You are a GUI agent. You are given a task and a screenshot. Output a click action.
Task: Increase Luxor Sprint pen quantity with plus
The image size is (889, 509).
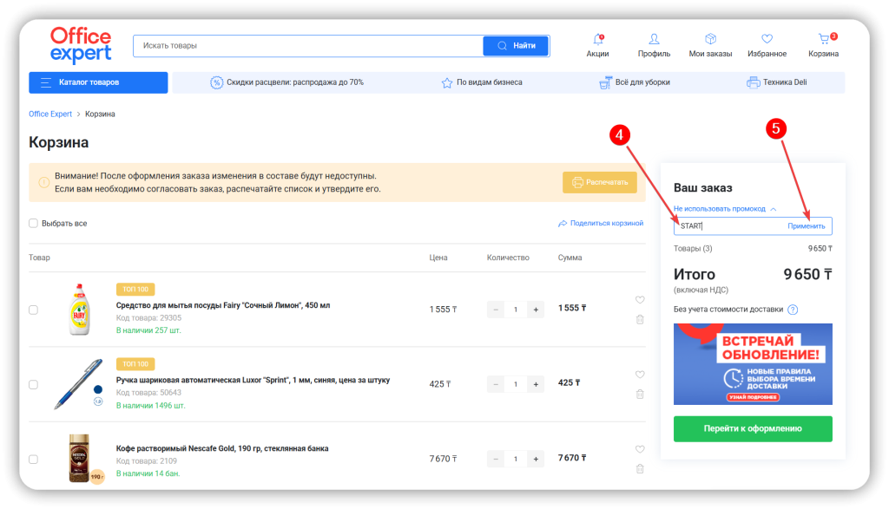point(536,384)
